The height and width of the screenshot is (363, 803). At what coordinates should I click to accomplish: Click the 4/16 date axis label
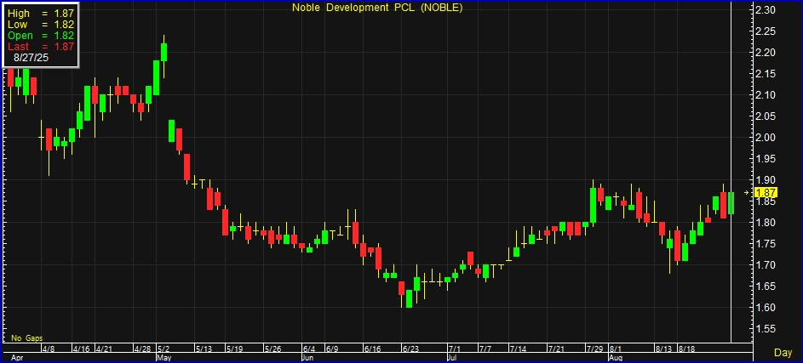82,349
